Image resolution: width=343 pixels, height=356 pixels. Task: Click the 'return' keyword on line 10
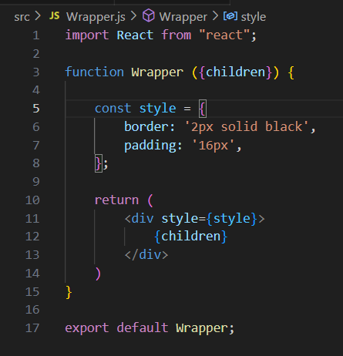[x=116, y=200]
